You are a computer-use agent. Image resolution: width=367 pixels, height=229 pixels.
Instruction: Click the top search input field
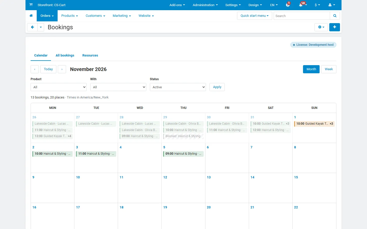302,16
